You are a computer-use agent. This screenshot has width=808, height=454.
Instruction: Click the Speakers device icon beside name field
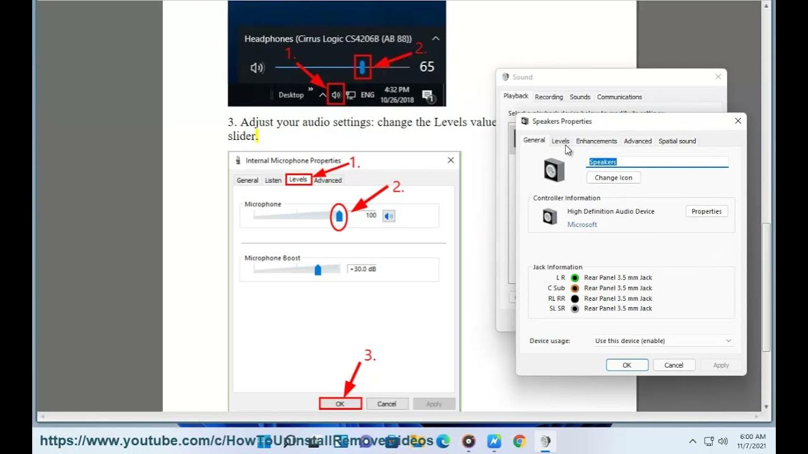[554, 170]
